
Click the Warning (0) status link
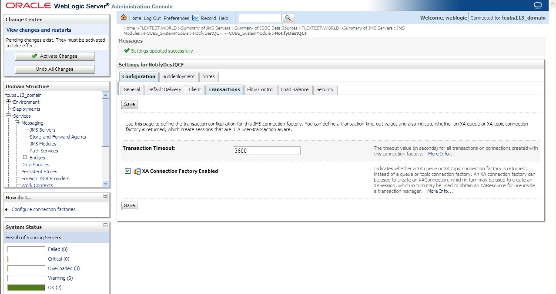[60, 278]
